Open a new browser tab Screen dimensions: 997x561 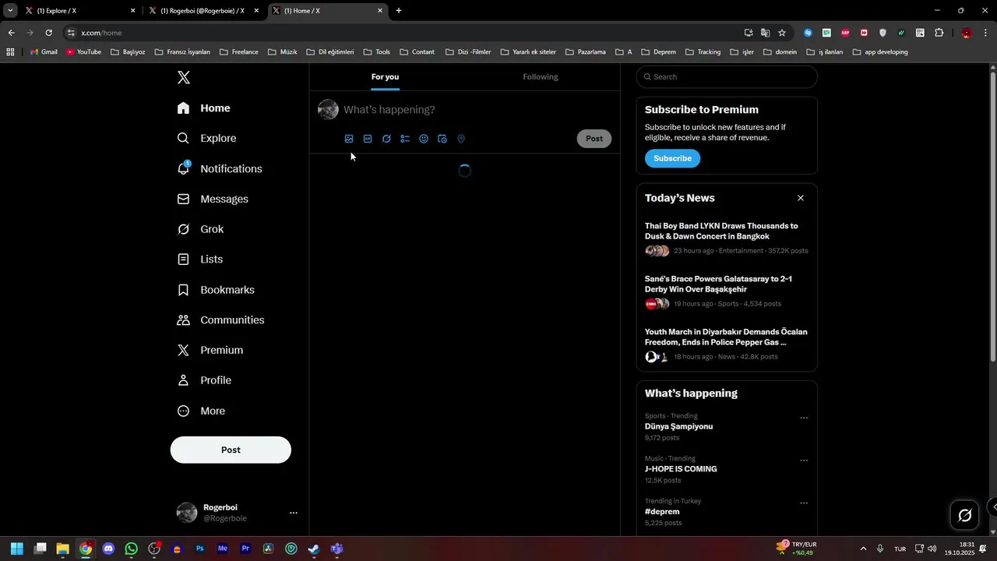pyautogui.click(x=399, y=11)
